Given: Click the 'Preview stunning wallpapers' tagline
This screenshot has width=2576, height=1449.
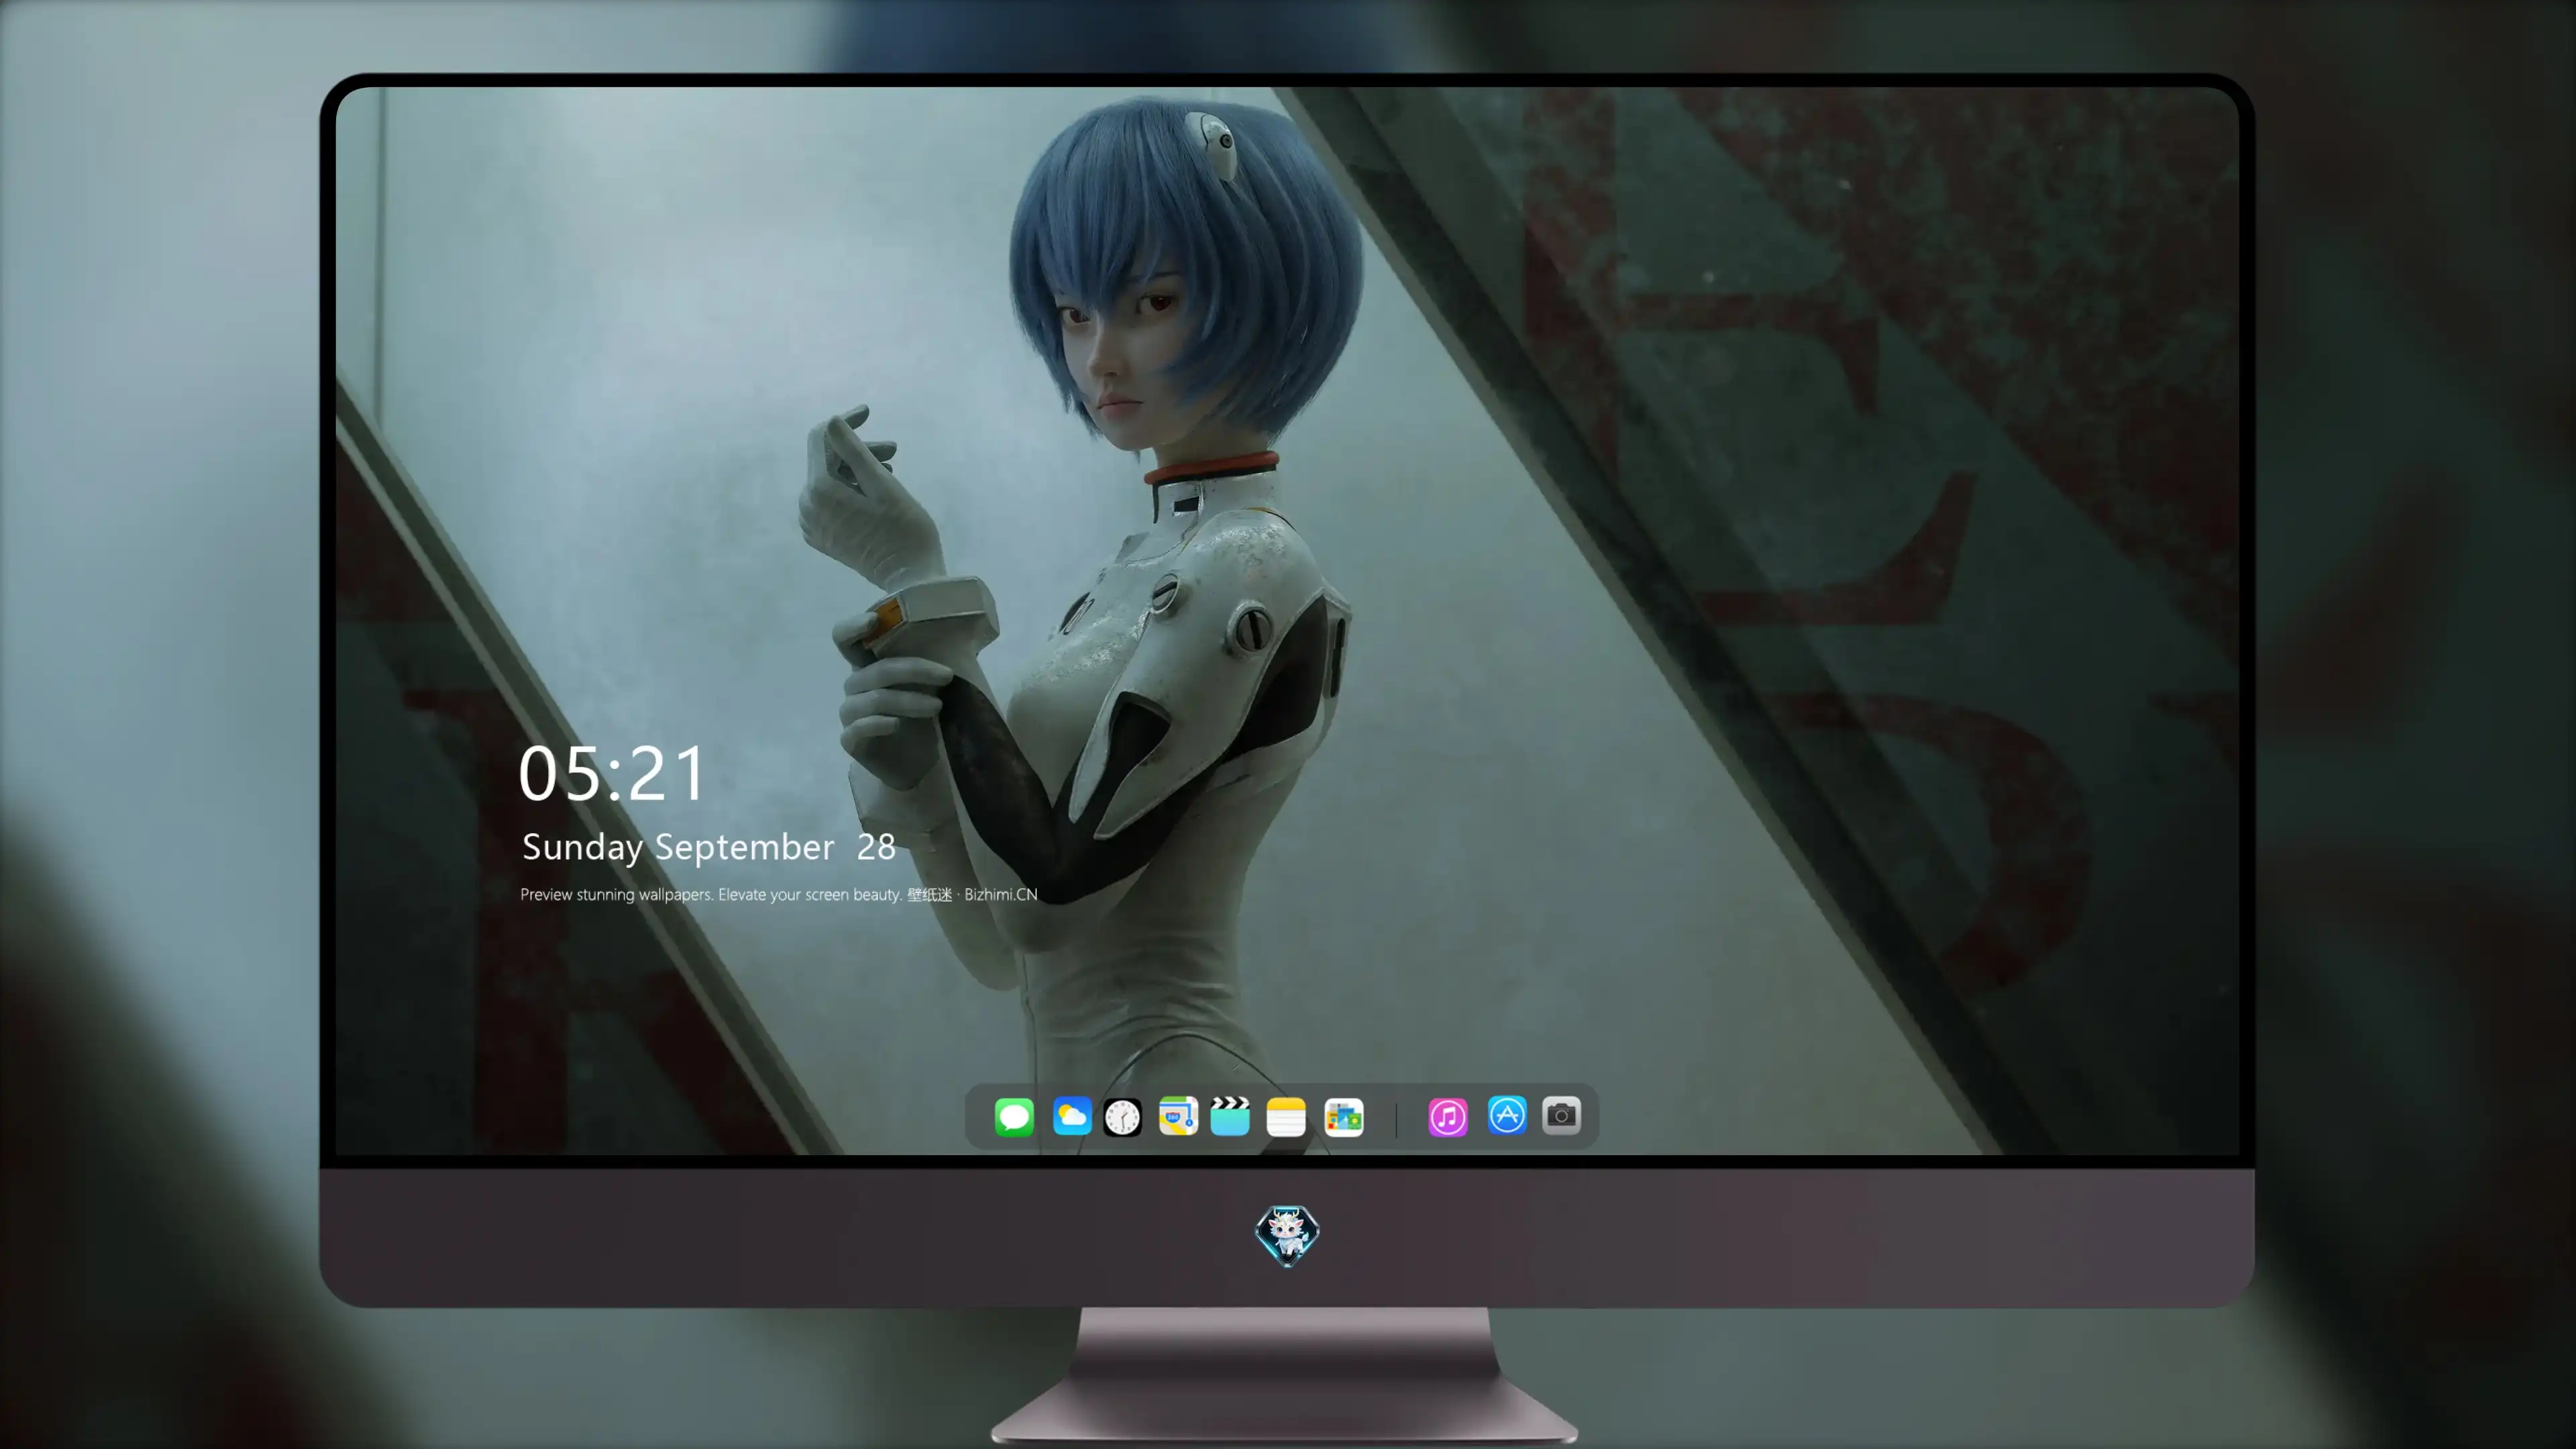Looking at the screenshot, I should pos(779,894).
